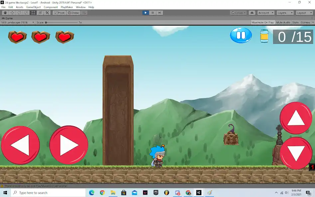Select the Rect Transform tool
The width and height of the screenshot is (315, 197).
(x=33, y=13)
